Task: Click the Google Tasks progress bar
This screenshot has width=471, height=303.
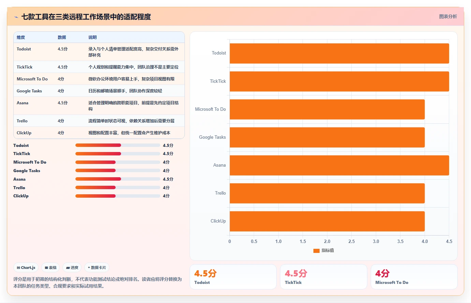Action: pos(118,170)
